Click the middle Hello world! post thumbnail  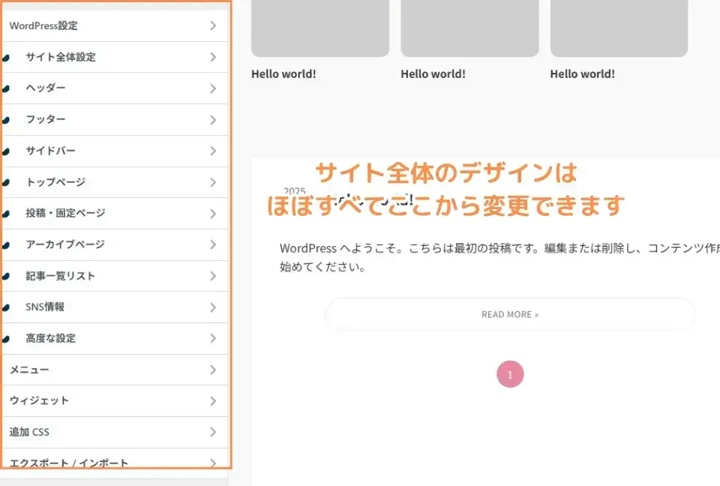click(x=469, y=28)
